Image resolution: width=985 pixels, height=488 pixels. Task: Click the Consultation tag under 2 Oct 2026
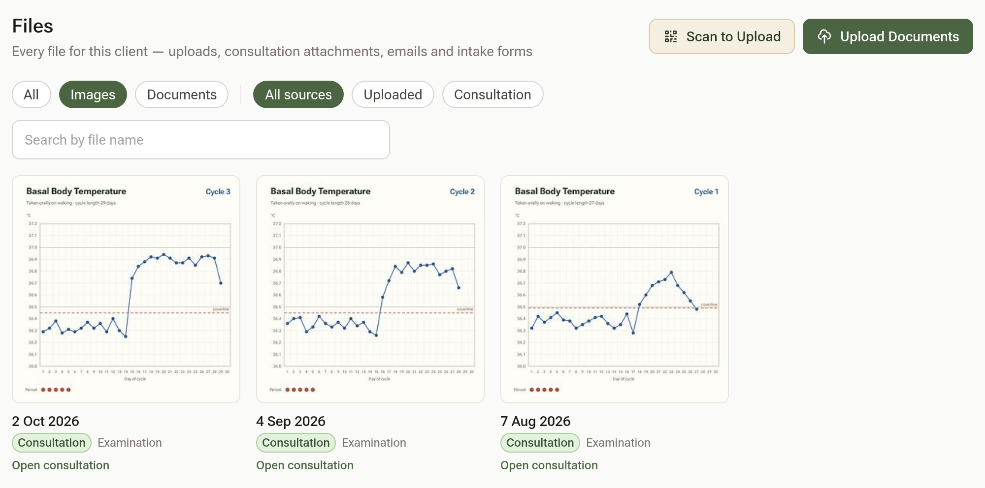pos(52,443)
